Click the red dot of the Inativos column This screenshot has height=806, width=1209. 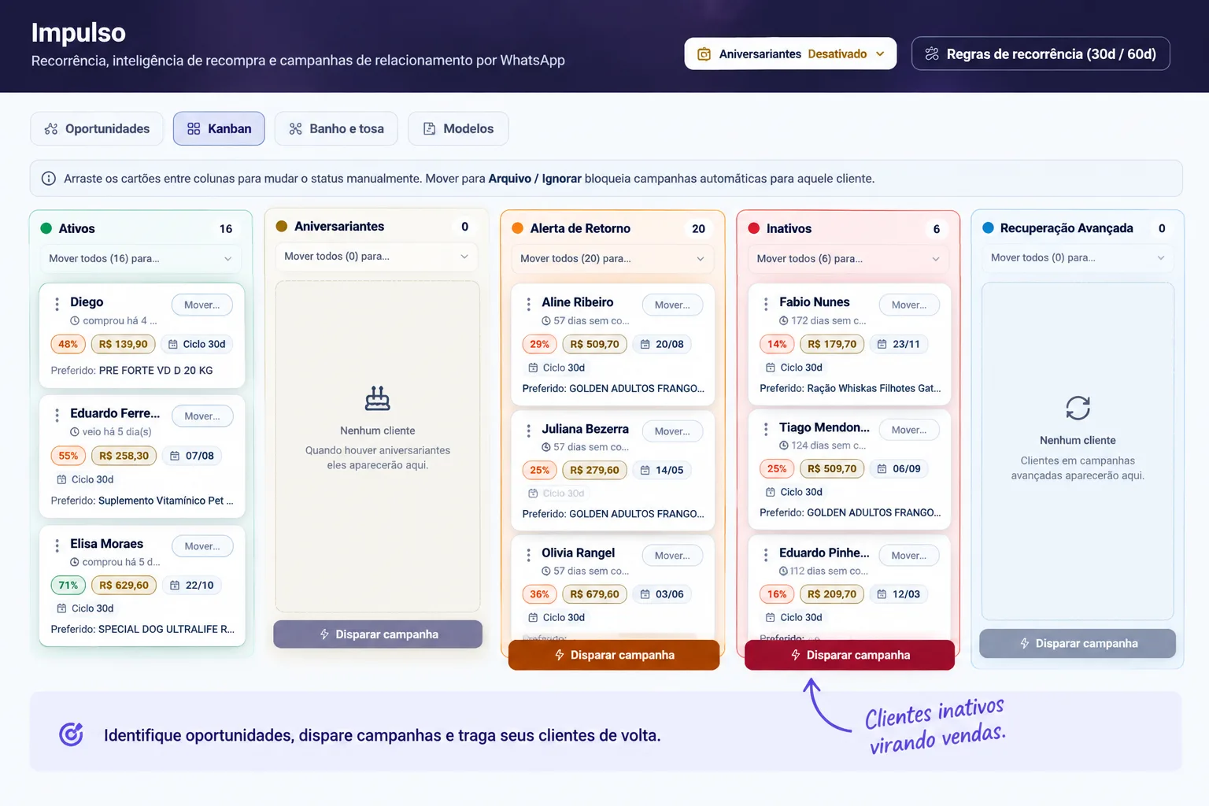[754, 228]
